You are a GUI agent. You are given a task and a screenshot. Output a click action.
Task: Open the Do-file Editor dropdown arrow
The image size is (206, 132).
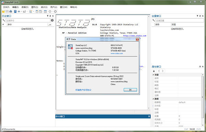pyautogui.click(x=33, y=12)
